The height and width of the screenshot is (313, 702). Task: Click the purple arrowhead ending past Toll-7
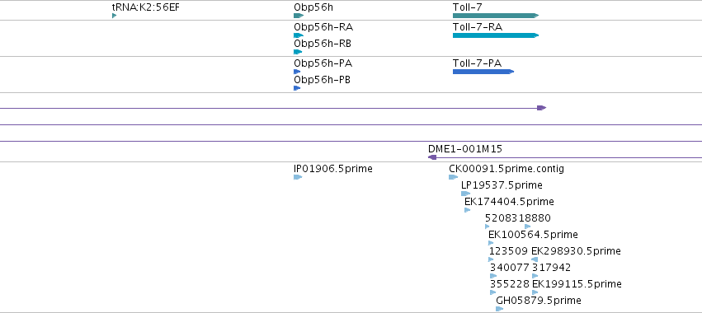coord(542,108)
